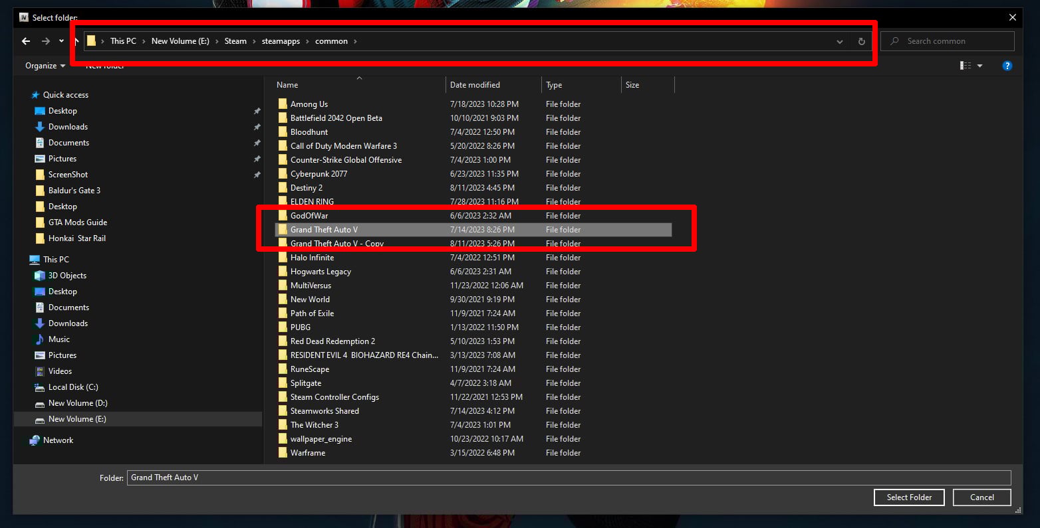
Task: Select the Network item in the sidebar
Action: pyautogui.click(x=58, y=440)
